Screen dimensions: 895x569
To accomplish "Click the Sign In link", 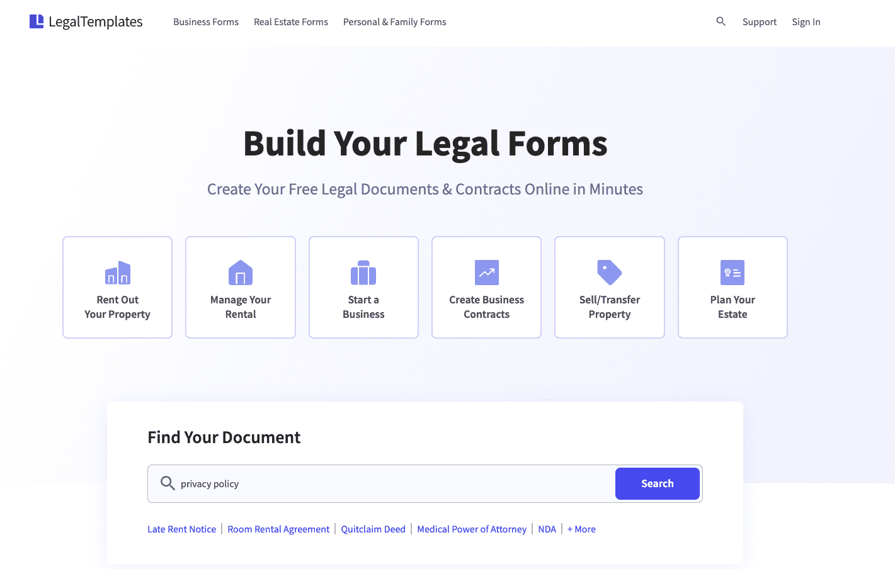I will (x=806, y=22).
